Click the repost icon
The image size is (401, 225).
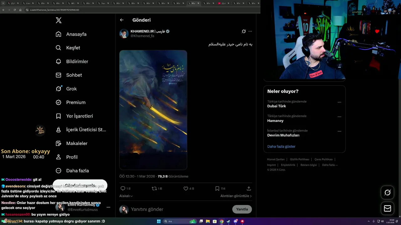pos(154,188)
